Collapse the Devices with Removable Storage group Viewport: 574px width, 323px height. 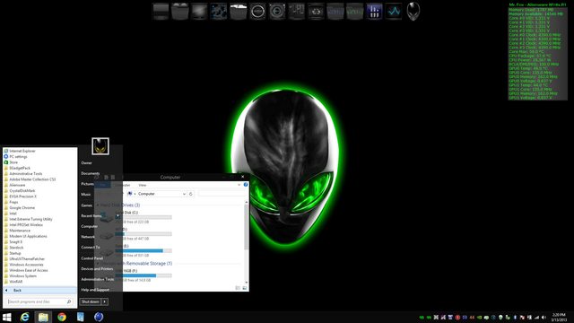98,263
